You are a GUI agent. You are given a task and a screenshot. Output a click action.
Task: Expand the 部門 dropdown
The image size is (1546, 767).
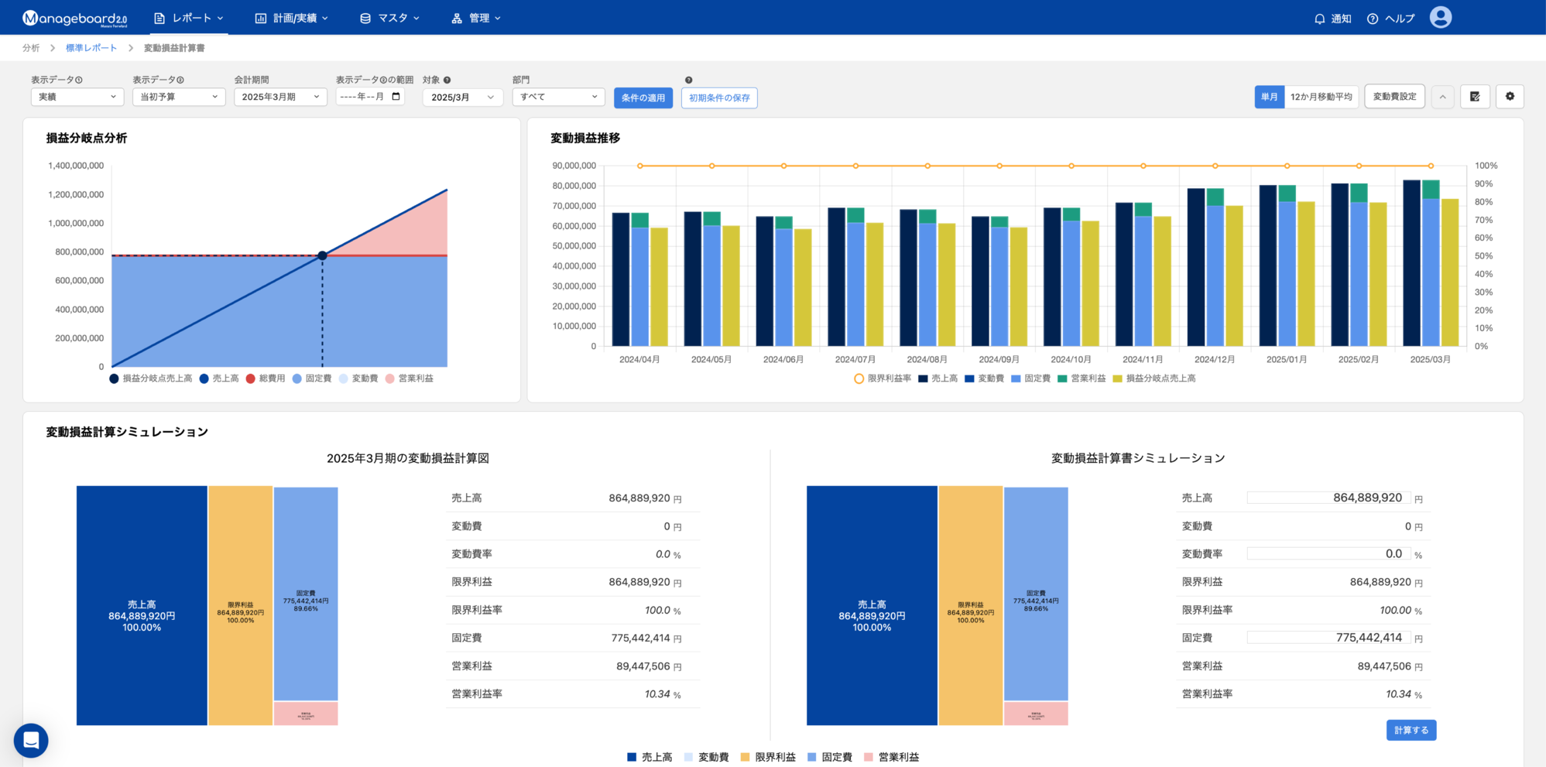[x=558, y=97]
